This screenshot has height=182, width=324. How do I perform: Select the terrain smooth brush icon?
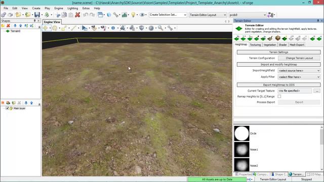(250, 38)
